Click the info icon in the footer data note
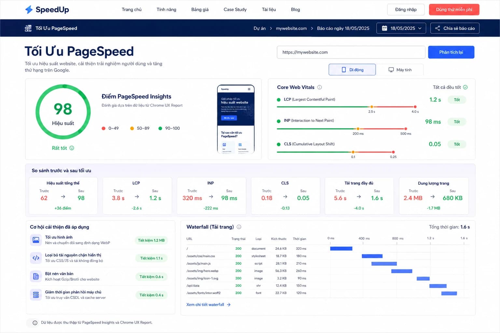Screen dimensions: 500x333 [35, 323]
